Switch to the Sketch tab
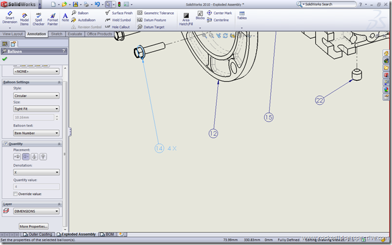Screen dimensions: 392x245 point(57,34)
